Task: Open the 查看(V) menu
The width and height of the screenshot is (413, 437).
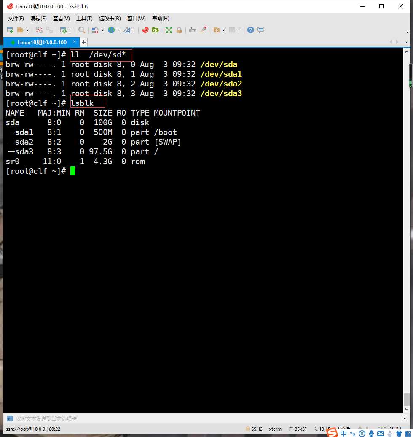Action: coord(61,19)
